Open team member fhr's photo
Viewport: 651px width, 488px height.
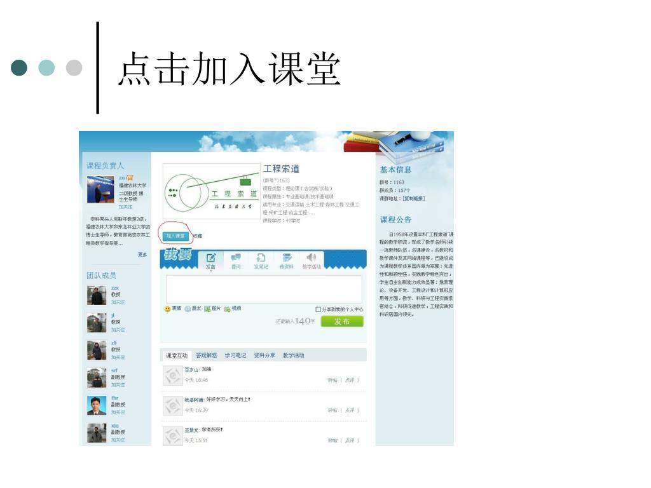[97, 405]
